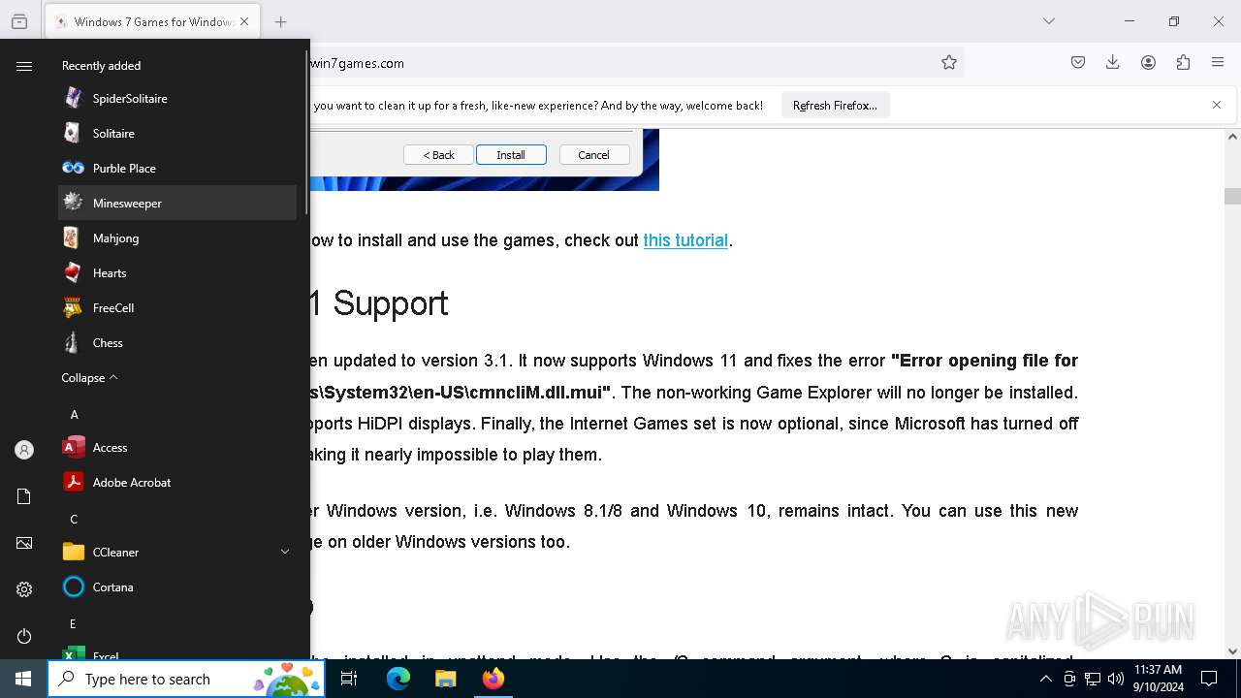Open Chess from Recently added

click(177, 342)
